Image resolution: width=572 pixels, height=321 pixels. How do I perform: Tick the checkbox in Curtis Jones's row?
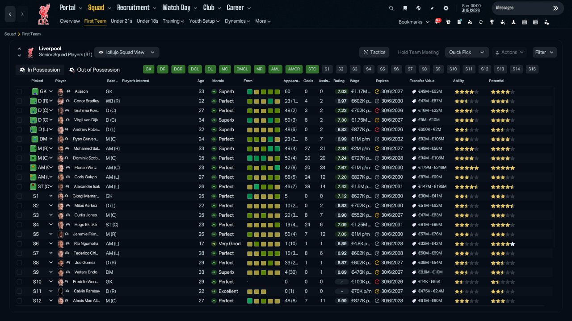tap(19, 215)
